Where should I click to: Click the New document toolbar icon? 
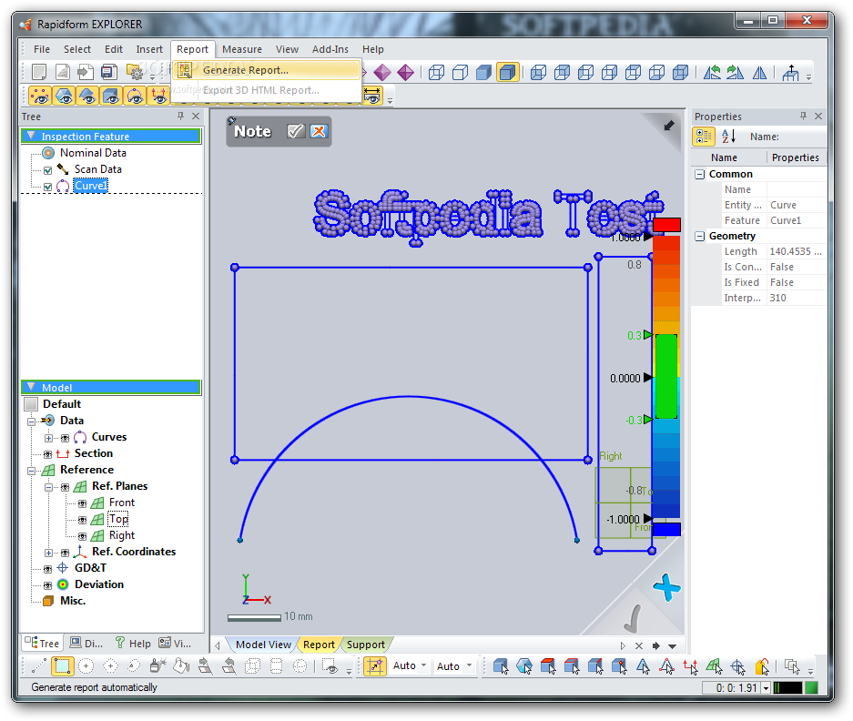click(39, 71)
